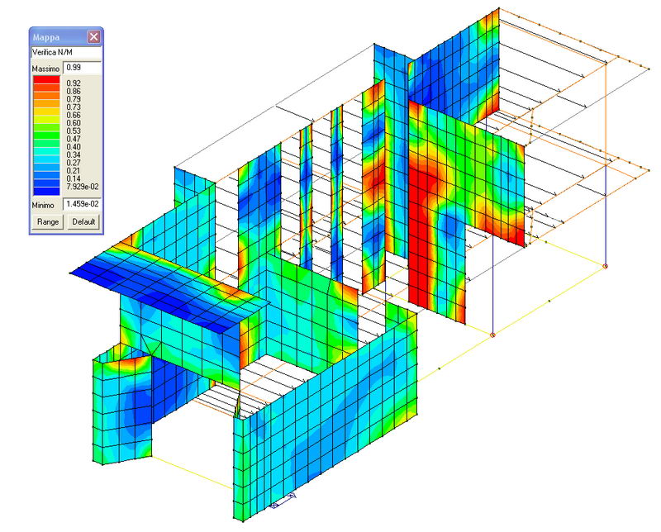Click the Massimo label
661x532 pixels.
coord(45,69)
